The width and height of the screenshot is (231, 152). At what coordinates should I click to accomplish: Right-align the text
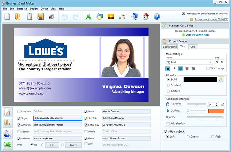pos(193,68)
